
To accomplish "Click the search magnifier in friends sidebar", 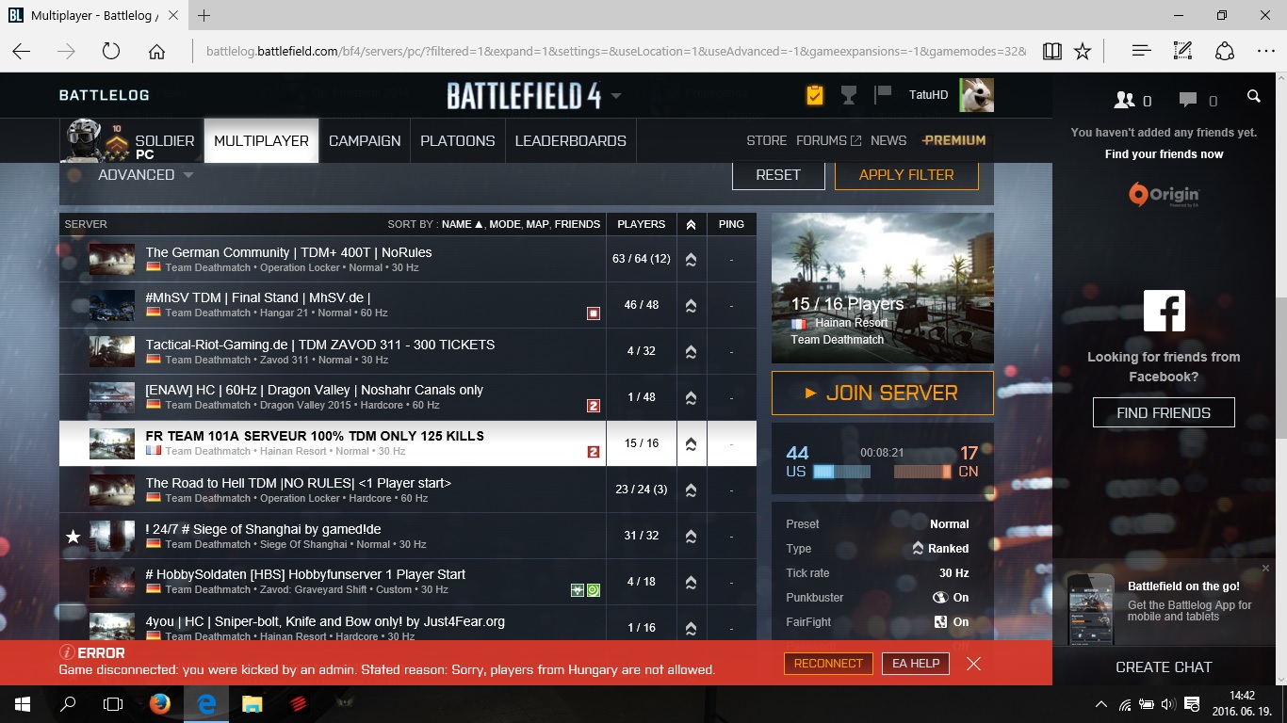I will pyautogui.click(x=1253, y=97).
